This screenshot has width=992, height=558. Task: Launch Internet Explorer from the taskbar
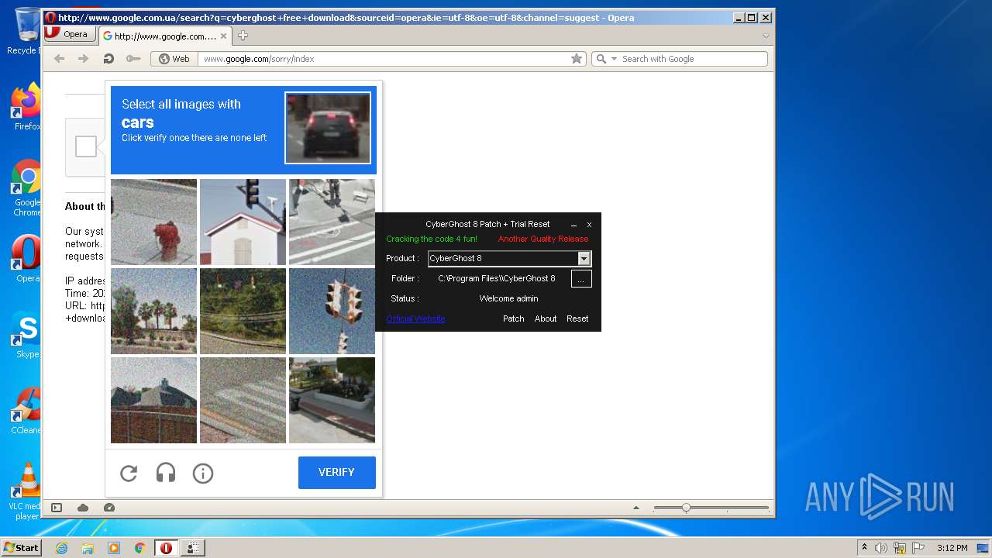click(61, 548)
